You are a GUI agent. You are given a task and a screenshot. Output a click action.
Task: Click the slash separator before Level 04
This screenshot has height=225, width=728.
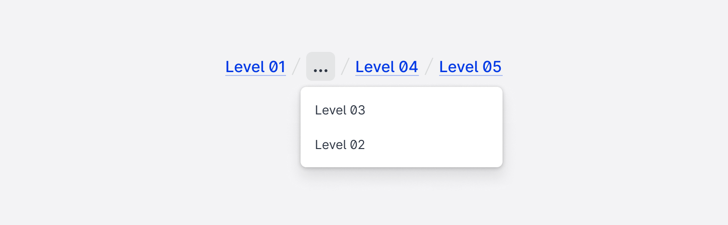(x=345, y=67)
